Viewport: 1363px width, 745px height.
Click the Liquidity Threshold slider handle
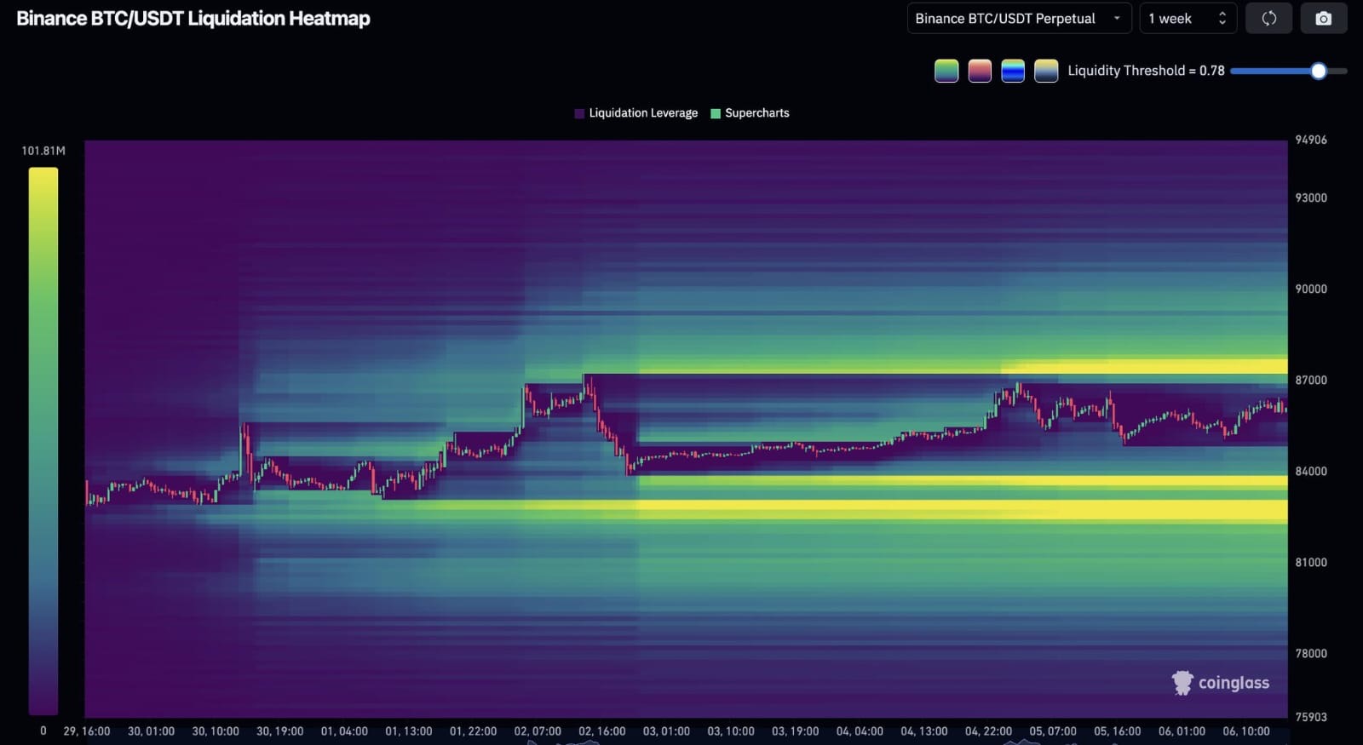click(1318, 72)
